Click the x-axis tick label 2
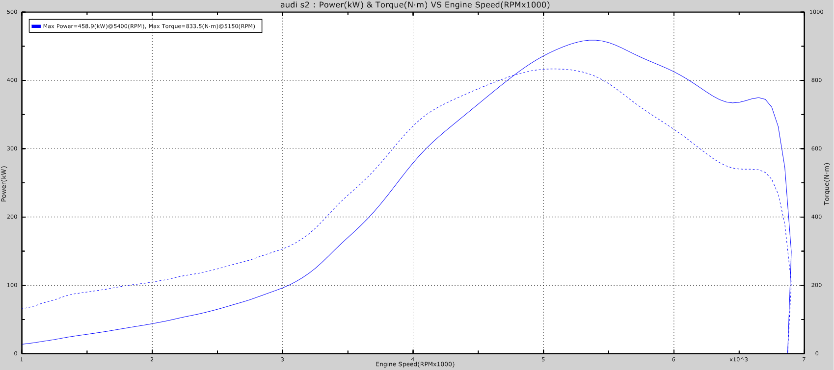The height and width of the screenshot is (370, 834). [x=152, y=359]
